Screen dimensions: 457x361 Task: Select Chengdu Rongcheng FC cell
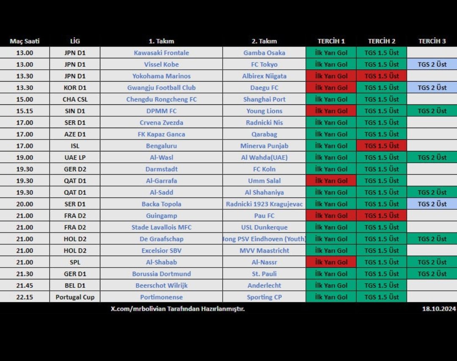[161, 99]
